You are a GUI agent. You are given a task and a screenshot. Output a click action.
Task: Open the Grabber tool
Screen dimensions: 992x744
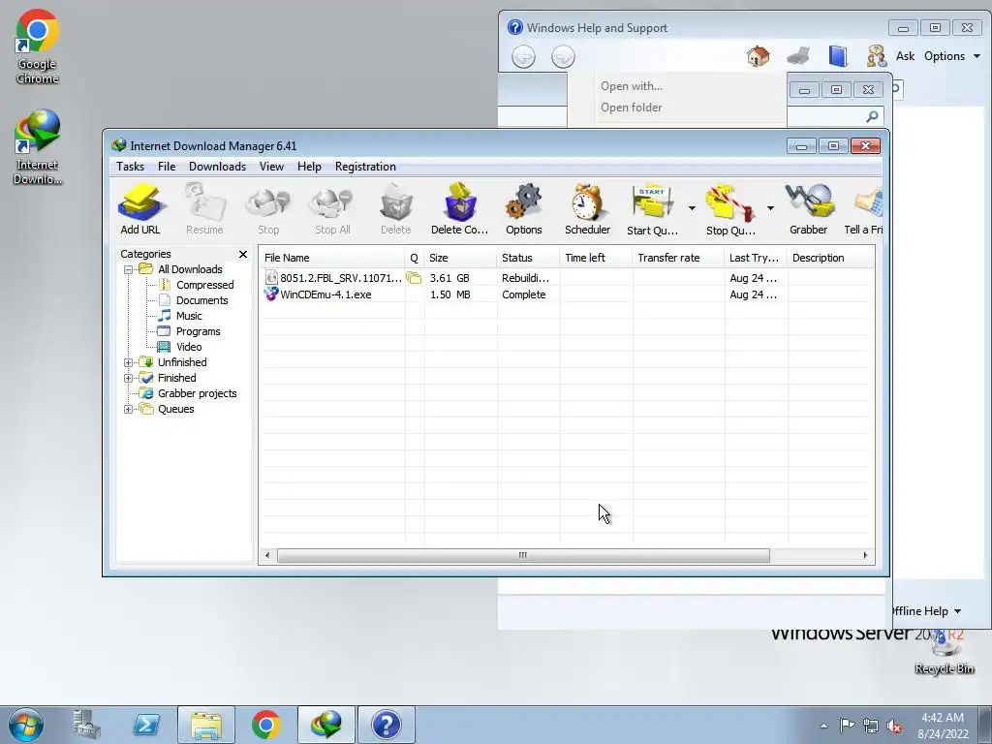point(809,209)
